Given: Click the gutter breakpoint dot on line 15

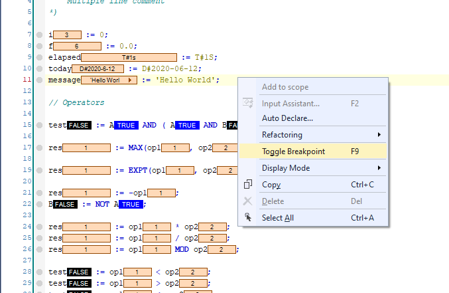Looking at the screenshot, I should (40, 125).
